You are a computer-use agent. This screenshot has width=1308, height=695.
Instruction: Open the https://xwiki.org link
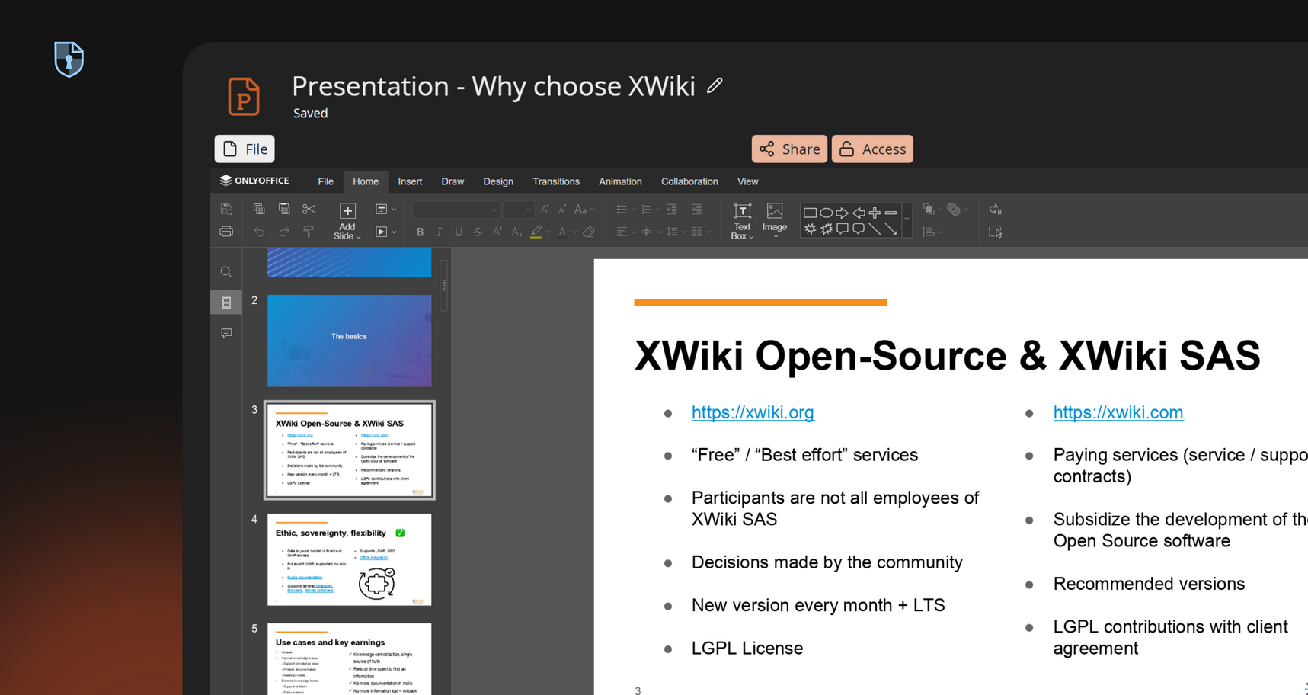[752, 412]
